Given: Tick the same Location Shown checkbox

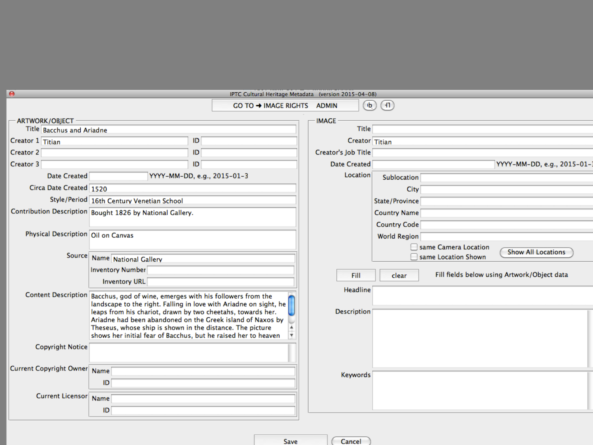Looking at the screenshot, I should (414, 257).
